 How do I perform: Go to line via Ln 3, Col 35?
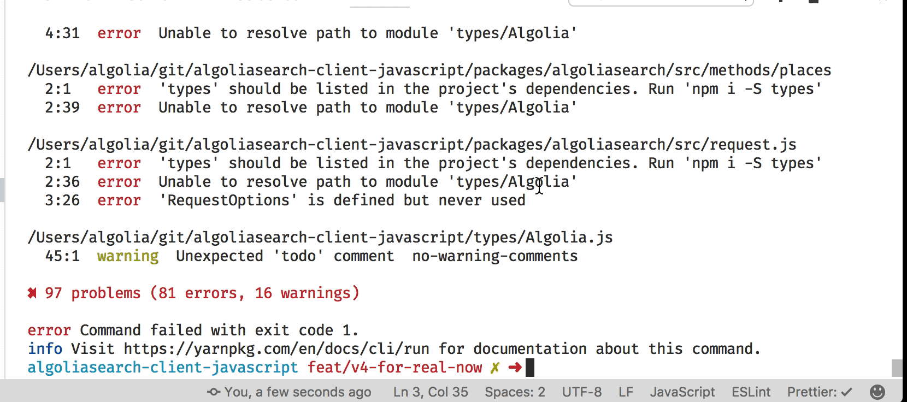point(431,392)
